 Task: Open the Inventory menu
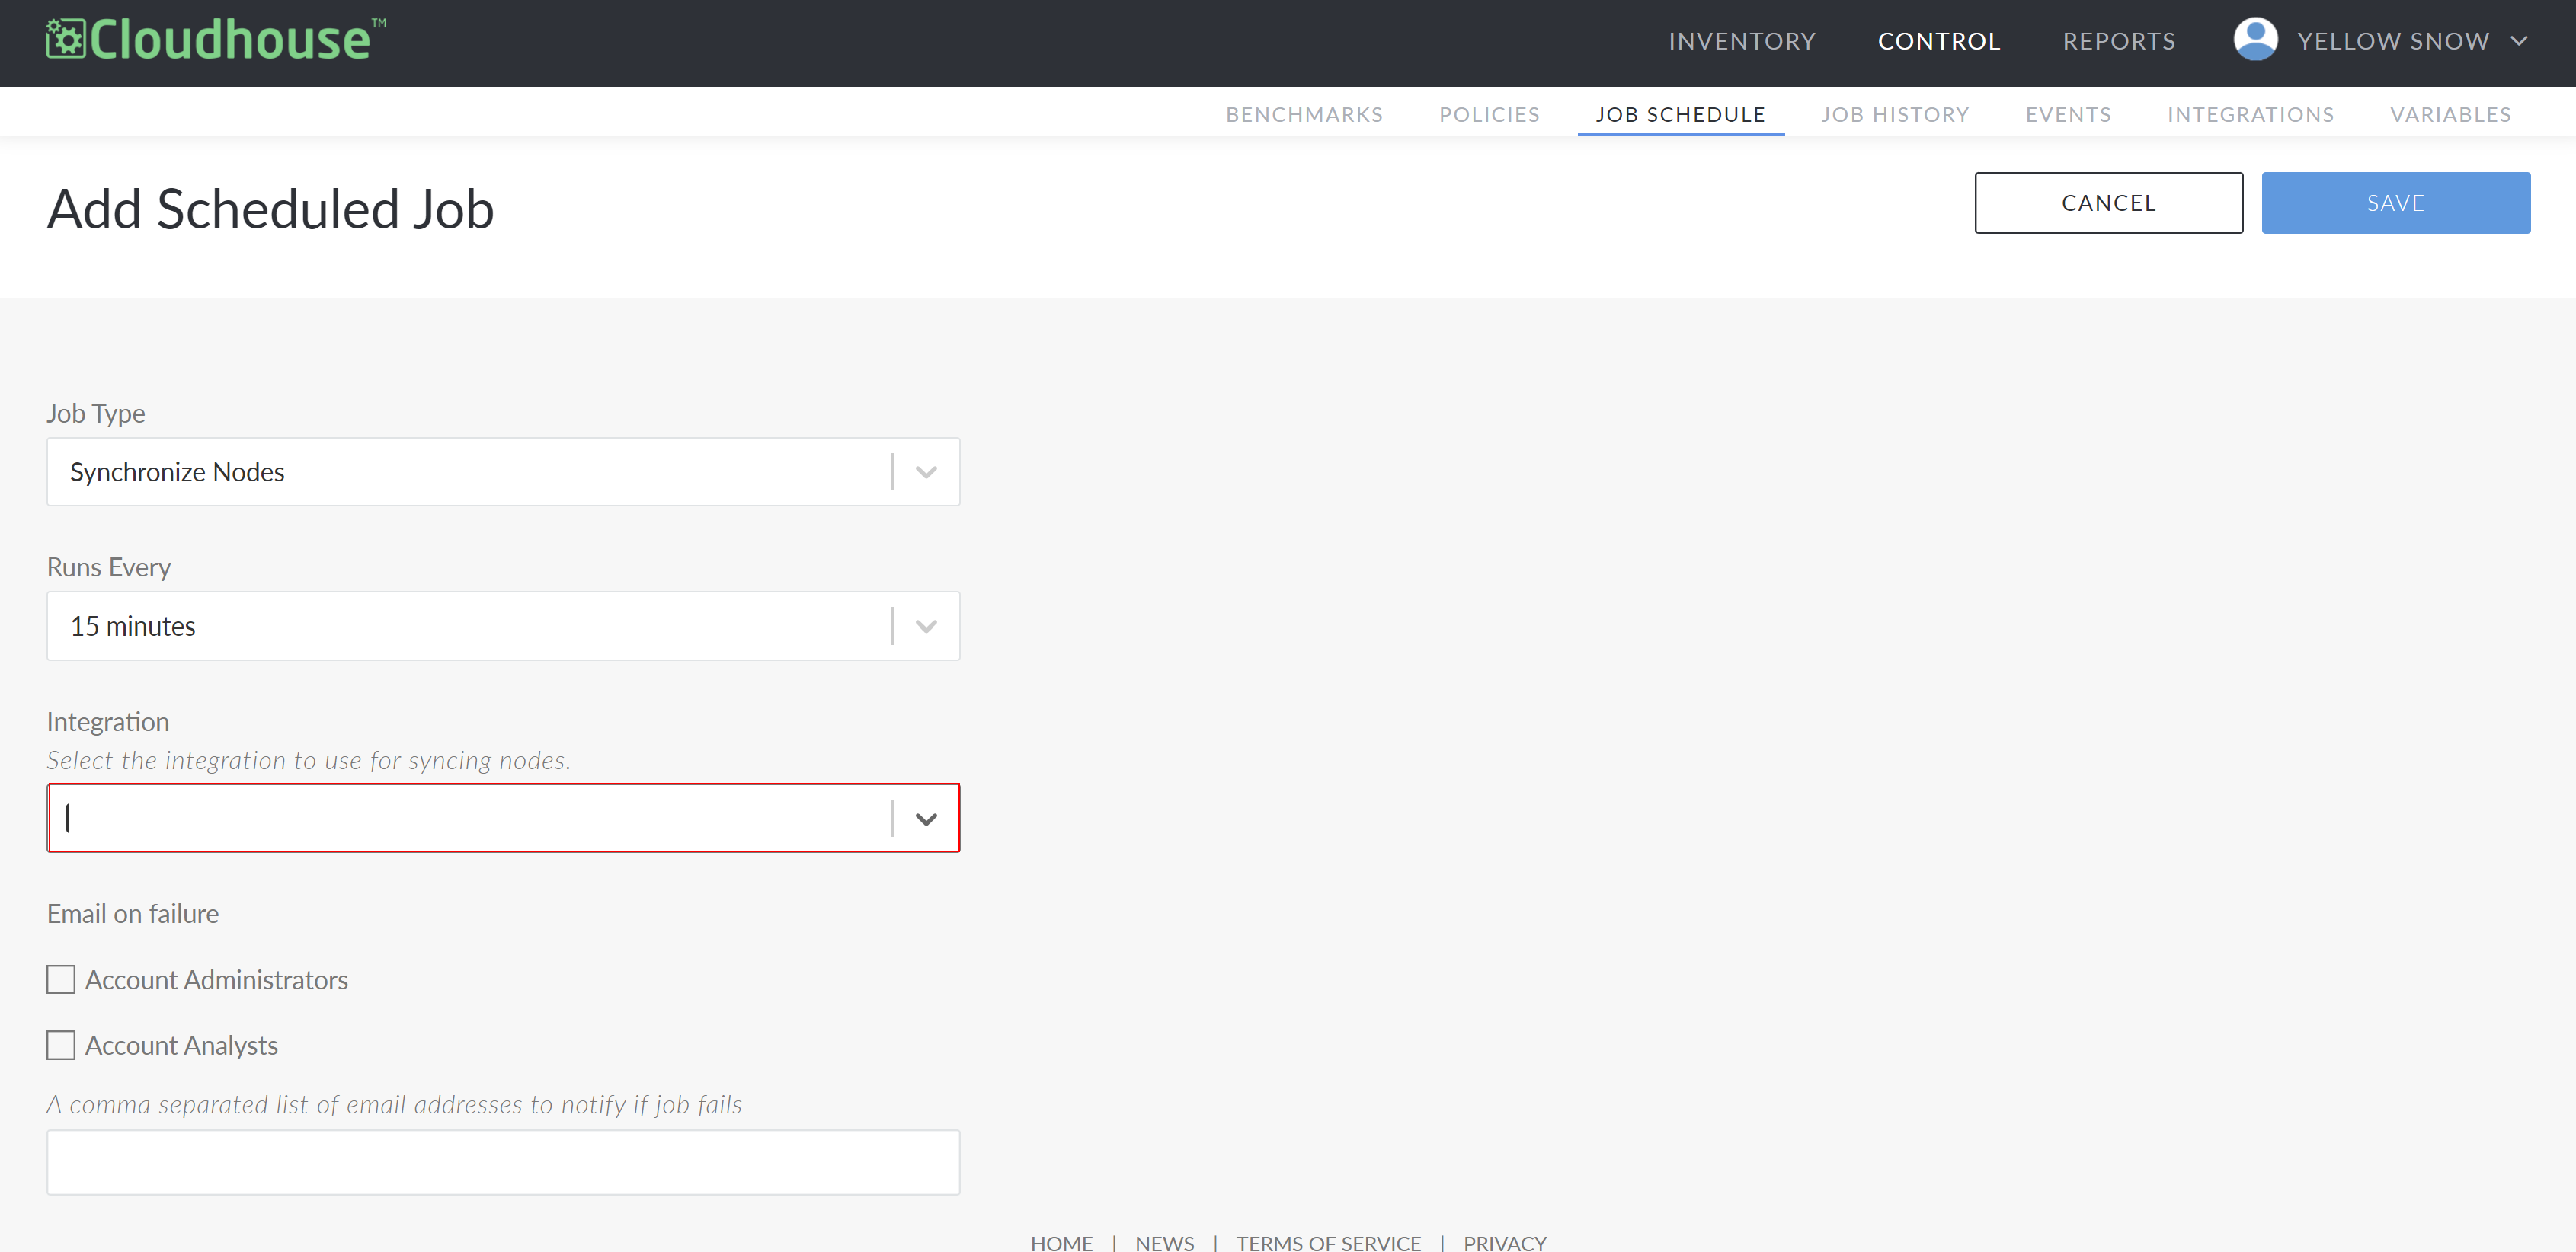click(x=1742, y=41)
